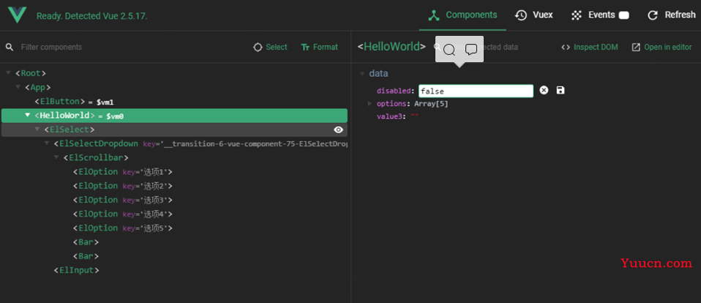Open the Events tab
Image resolution: width=701 pixels, height=303 pixels.
coord(600,15)
